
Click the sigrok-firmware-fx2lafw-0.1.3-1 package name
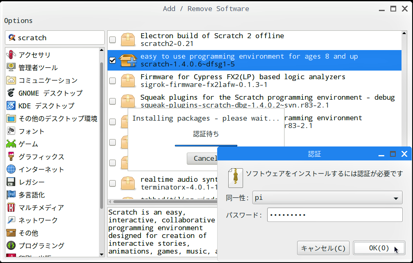click(x=204, y=85)
